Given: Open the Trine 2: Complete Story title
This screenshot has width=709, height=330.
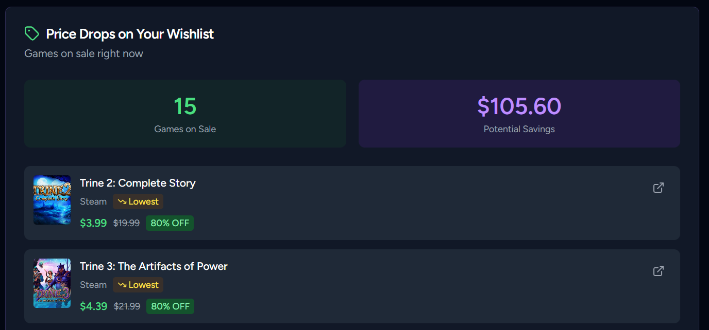Looking at the screenshot, I should pos(138,183).
